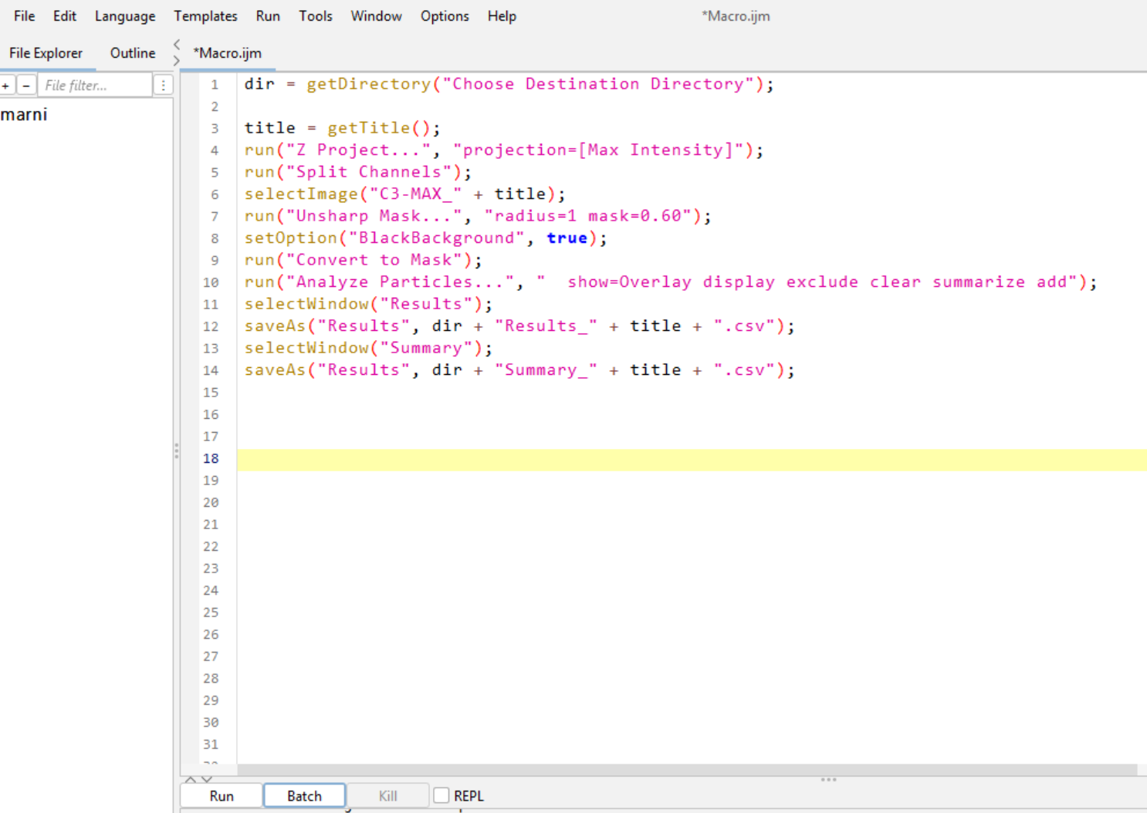Click the selectWindow("Results") line

pyautogui.click(x=369, y=304)
